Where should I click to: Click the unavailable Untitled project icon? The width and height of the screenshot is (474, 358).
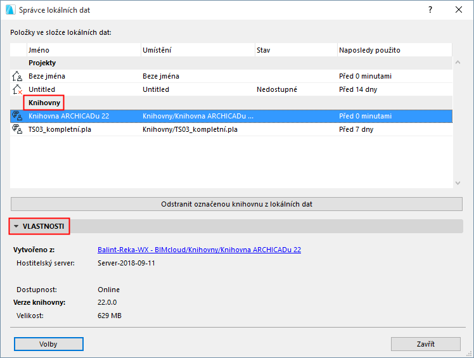[17, 89]
